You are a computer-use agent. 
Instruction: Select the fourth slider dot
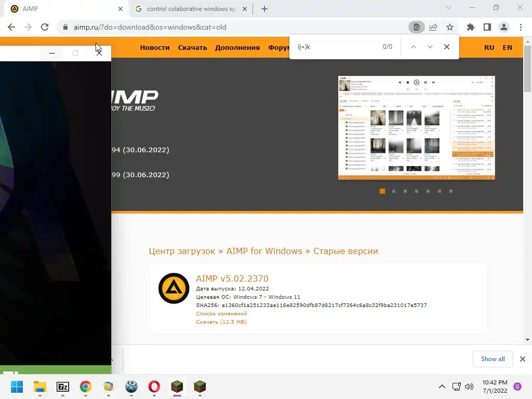[x=417, y=191]
